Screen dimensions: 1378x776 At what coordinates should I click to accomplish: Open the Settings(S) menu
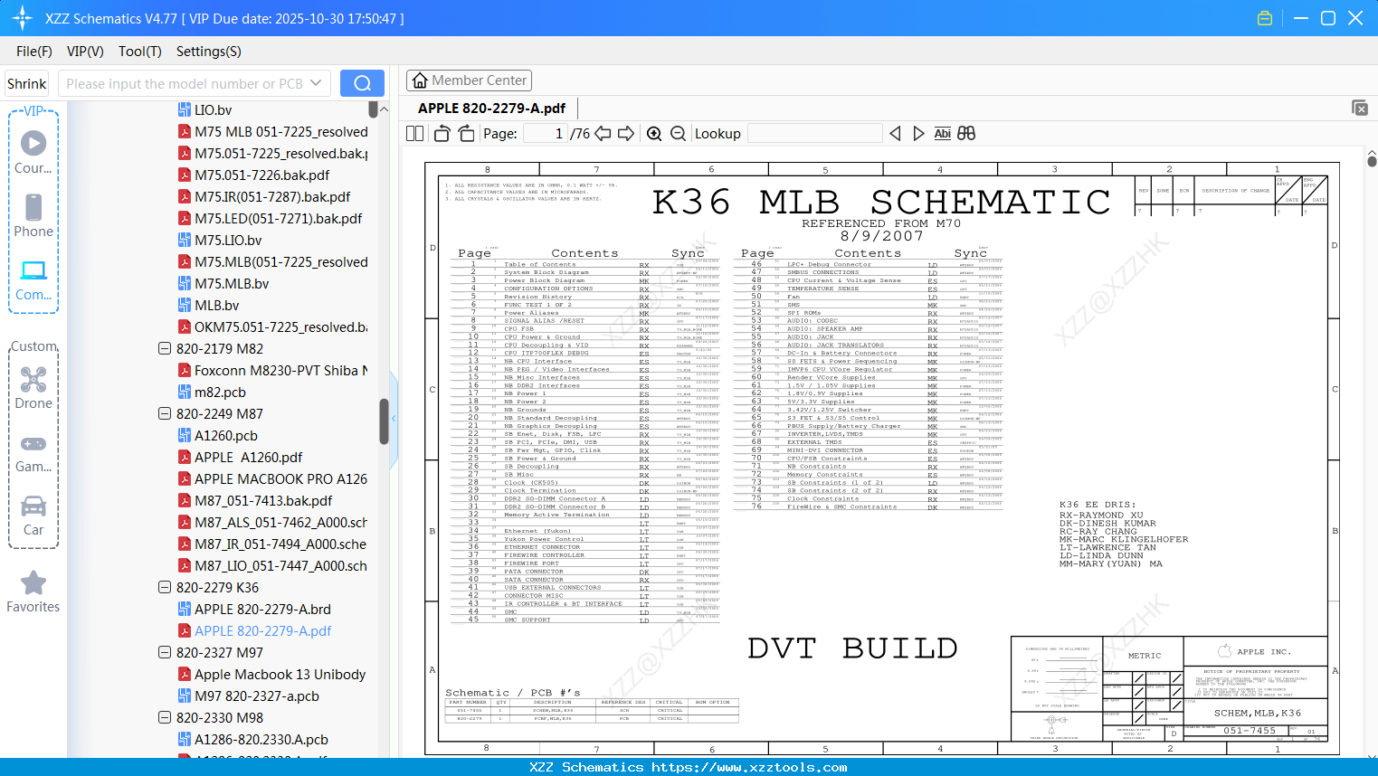(209, 52)
